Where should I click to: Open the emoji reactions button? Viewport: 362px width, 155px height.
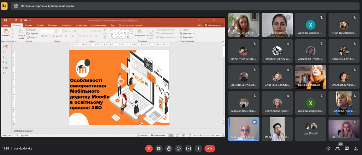coord(179,149)
